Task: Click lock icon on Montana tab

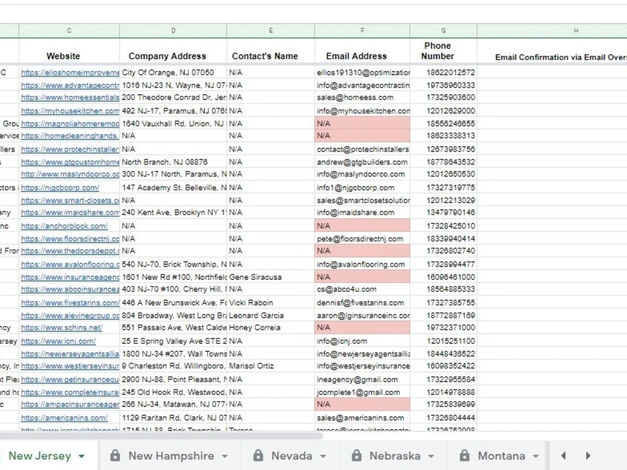Action: pos(464,455)
